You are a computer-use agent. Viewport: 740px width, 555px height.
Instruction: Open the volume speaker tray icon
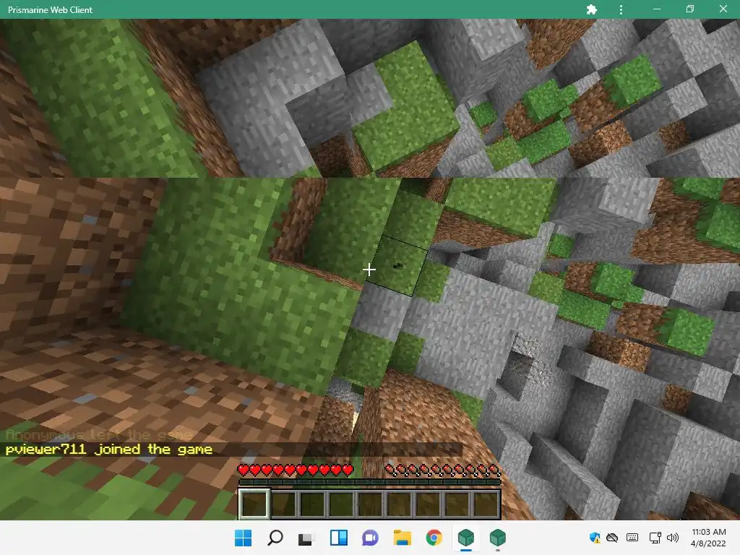click(x=673, y=538)
